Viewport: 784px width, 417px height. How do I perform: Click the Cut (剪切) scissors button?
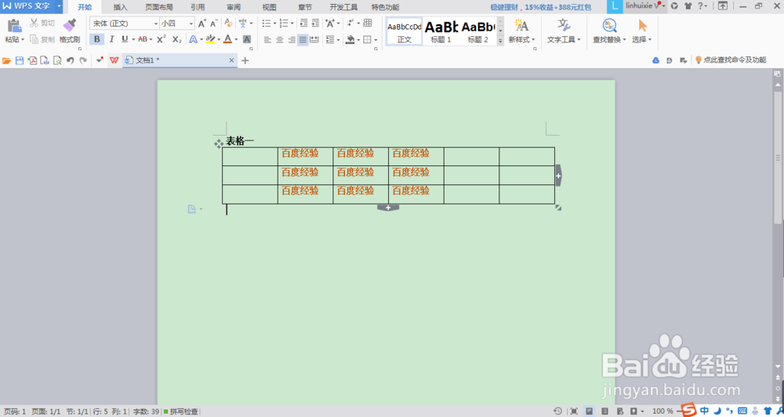click(x=42, y=23)
